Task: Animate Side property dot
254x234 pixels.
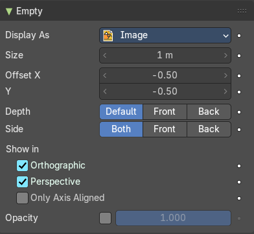Action: coord(239,130)
